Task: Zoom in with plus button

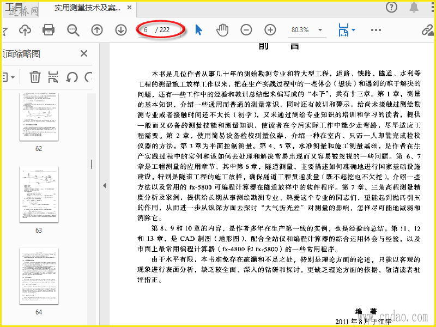Action: coord(270,30)
